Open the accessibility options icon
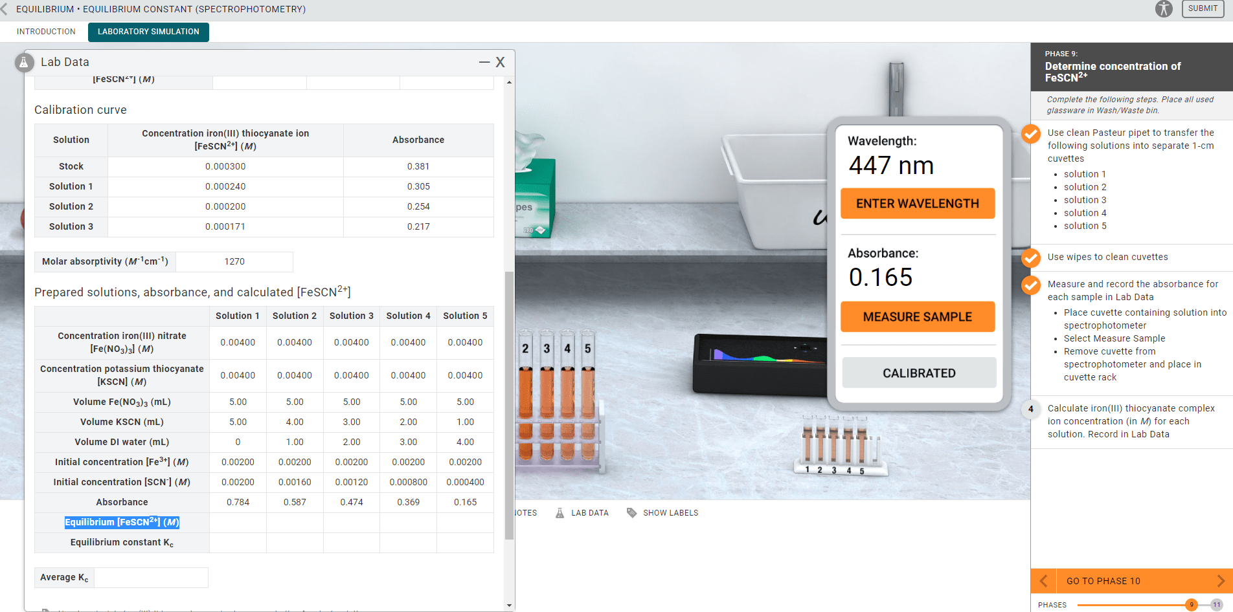 pos(1164,9)
